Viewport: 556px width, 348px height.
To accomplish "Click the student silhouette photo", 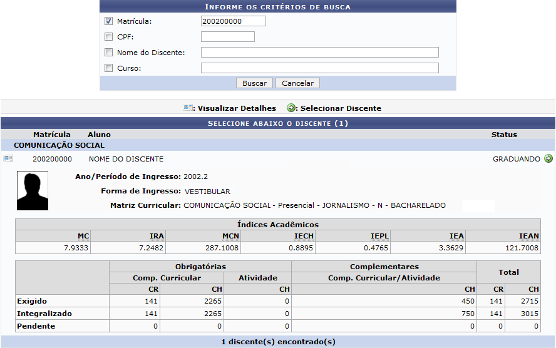I will coord(33,191).
